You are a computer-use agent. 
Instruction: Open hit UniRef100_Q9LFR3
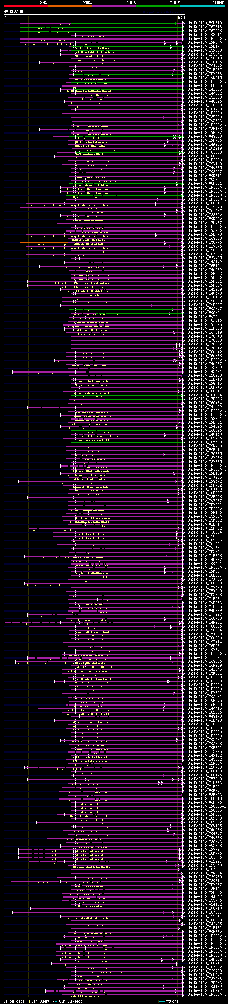pyautogui.click(x=204, y=235)
